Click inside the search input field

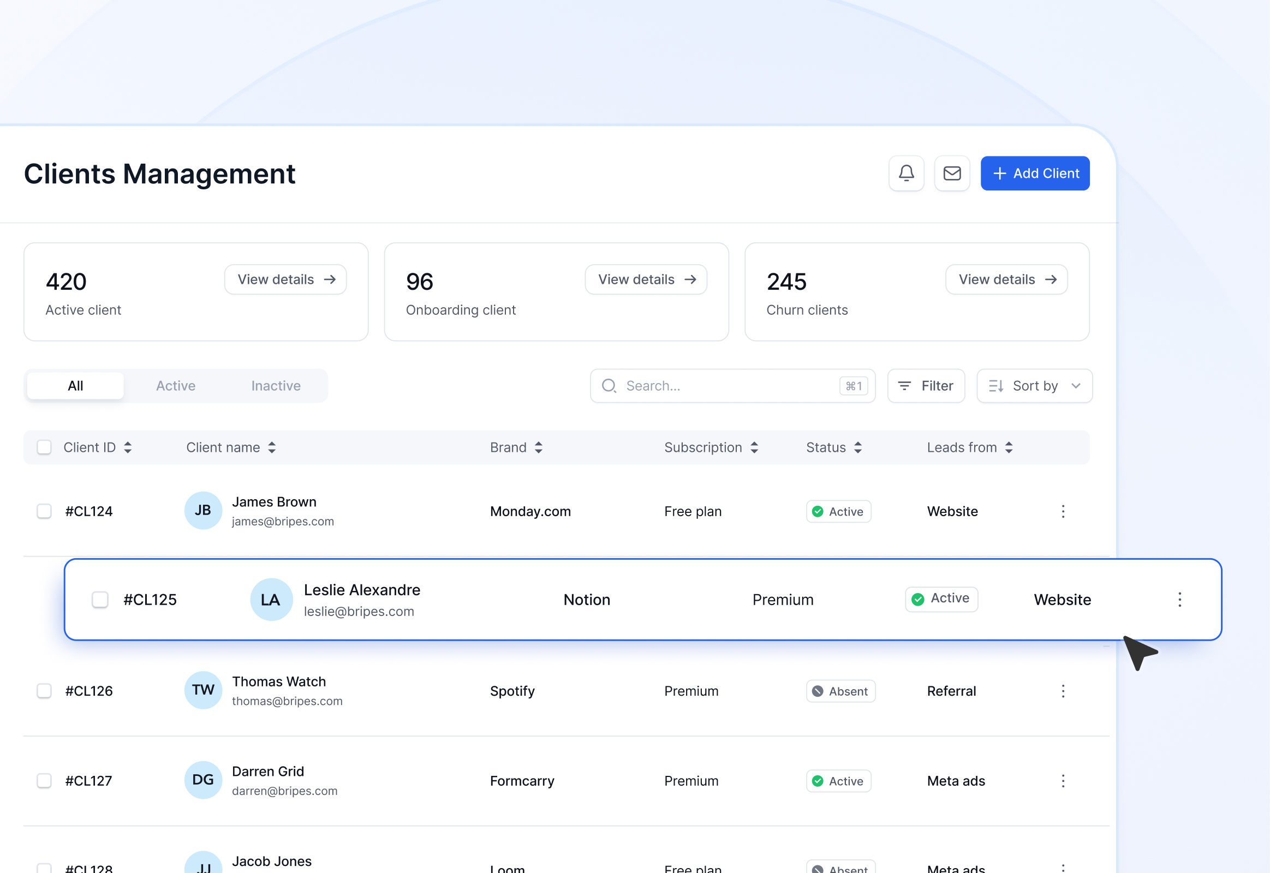coord(711,386)
